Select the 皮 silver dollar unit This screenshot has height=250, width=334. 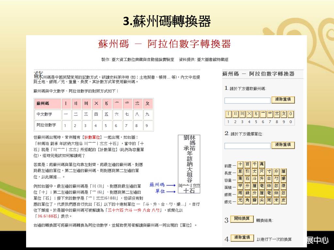[283, 201]
